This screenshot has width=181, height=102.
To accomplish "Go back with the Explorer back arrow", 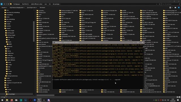I will tap(2, 4).
